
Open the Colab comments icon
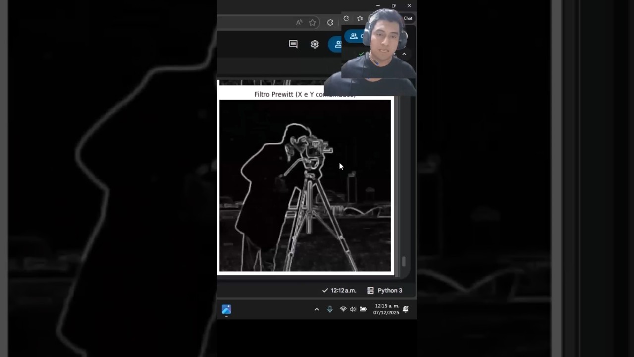point(293,44)
